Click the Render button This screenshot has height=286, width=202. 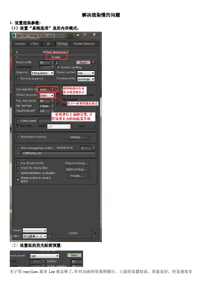(x=73, y=233)
